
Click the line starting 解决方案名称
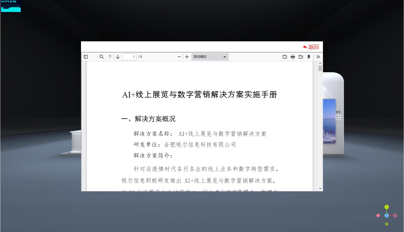pyautogui.click(x=200, y=134)
